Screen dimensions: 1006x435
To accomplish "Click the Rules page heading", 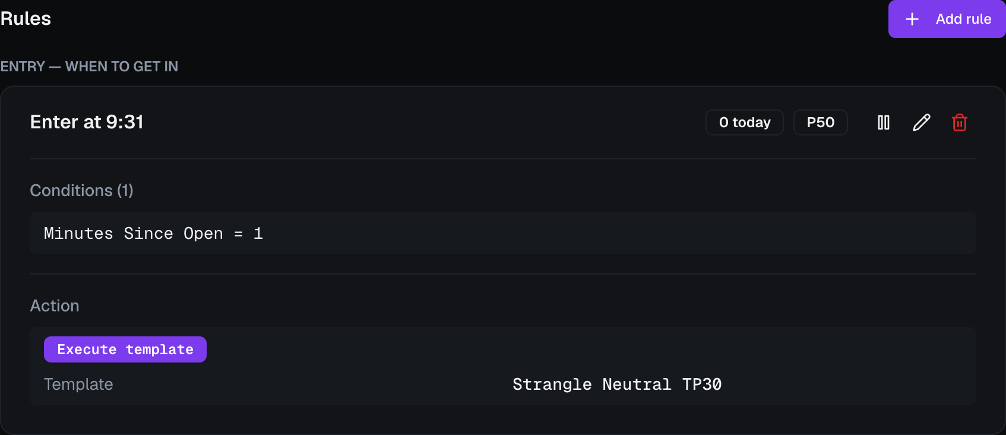I will coord(26,18).
